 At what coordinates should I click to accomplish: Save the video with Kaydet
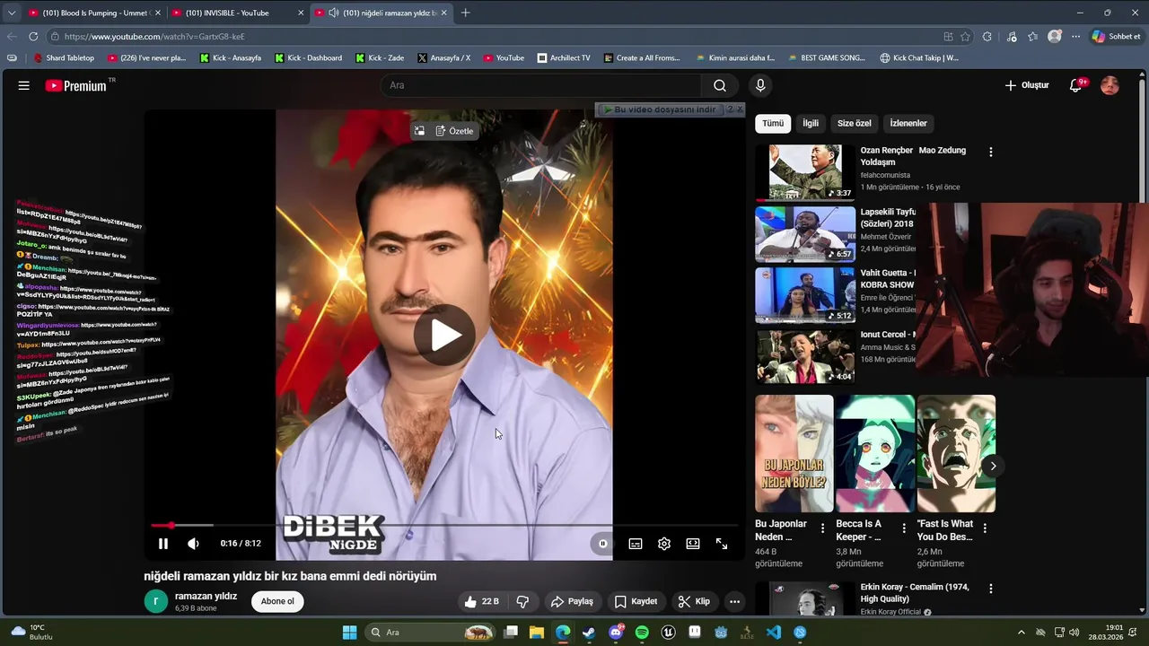coord(636,601)
